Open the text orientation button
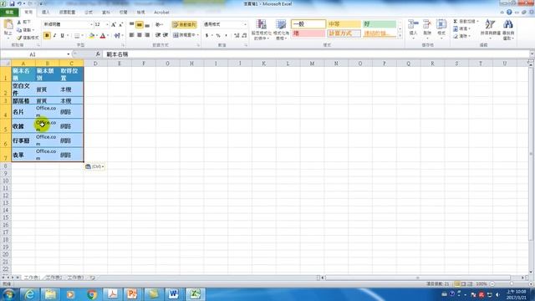Viewport: 535px width, 301px height. point(158,24)
